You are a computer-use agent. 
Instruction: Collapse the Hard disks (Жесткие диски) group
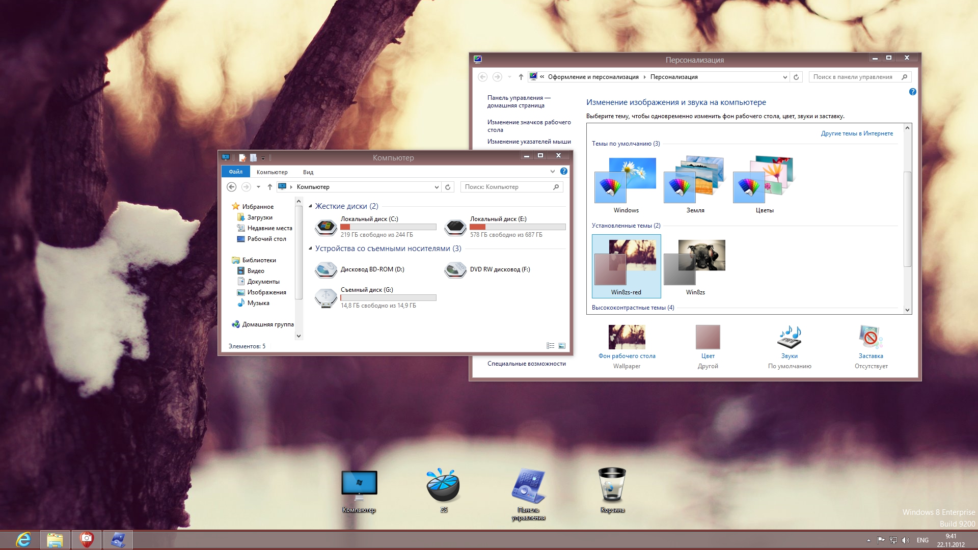(x=310, y=206)
